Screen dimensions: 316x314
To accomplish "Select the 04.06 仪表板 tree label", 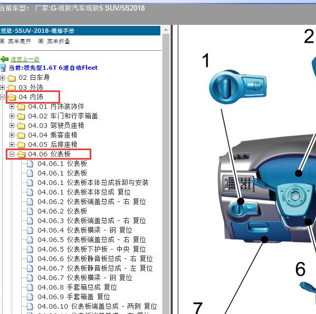I will [x=50, y=154].
